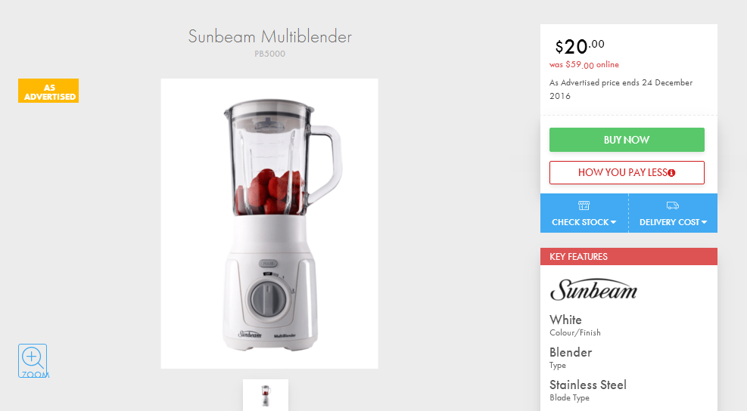Click the store icon above Check Stock
The image size is (747, 411).
(x=584, y=205)
